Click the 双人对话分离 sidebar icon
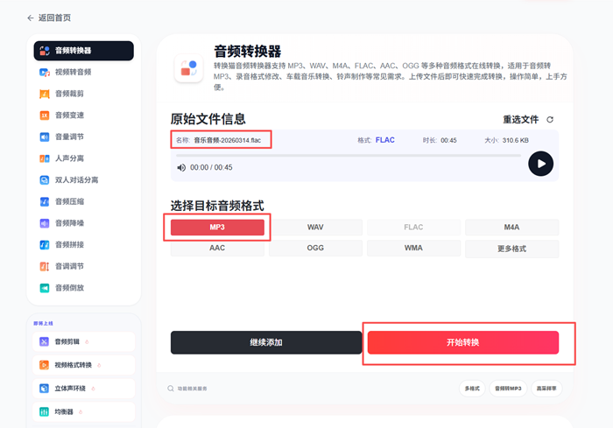This screenshot has width=613, height=428. coord(45,179)
